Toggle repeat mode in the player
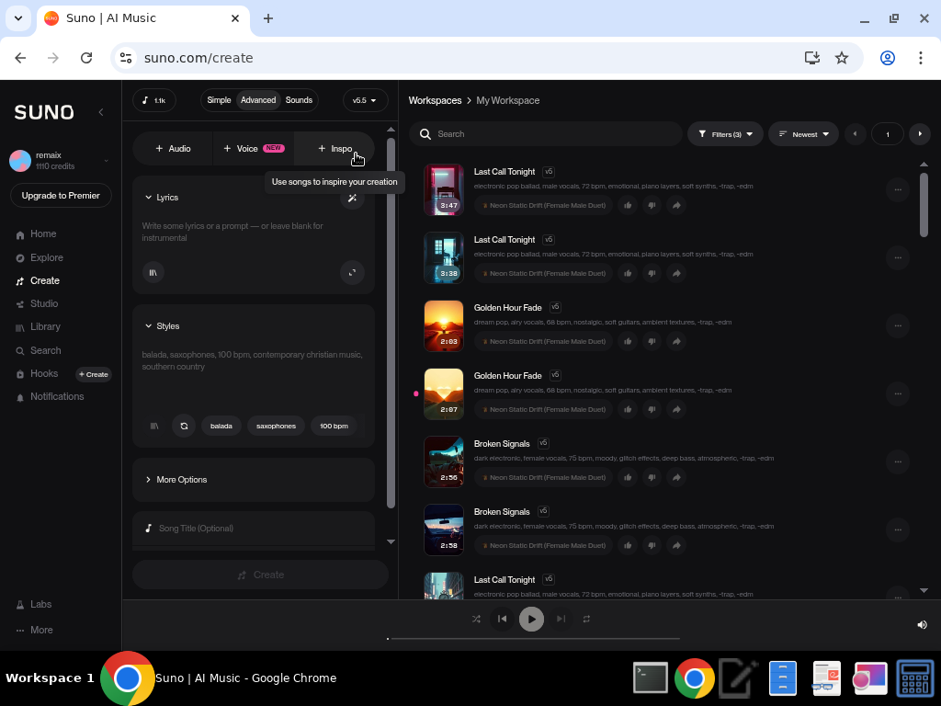 [587, 619]
